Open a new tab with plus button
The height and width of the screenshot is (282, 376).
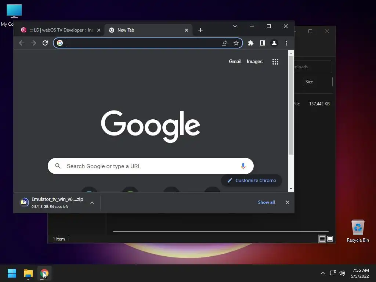click(200, 30)
